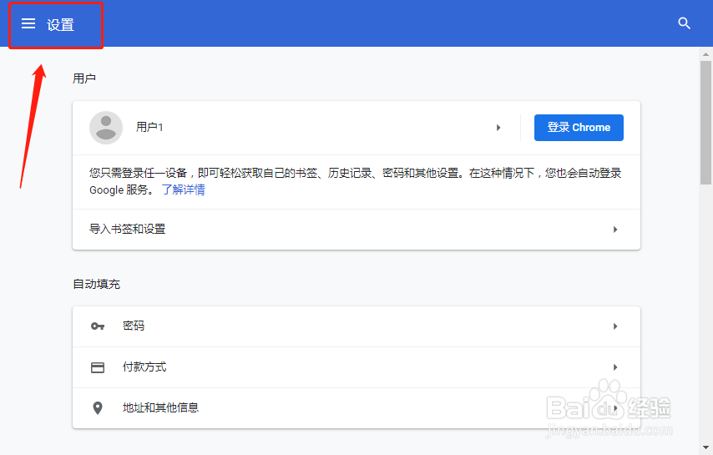This screenshot has width=713, height=455.
Task: Click the scrollbar down arrow
Action: coord(705,448)
